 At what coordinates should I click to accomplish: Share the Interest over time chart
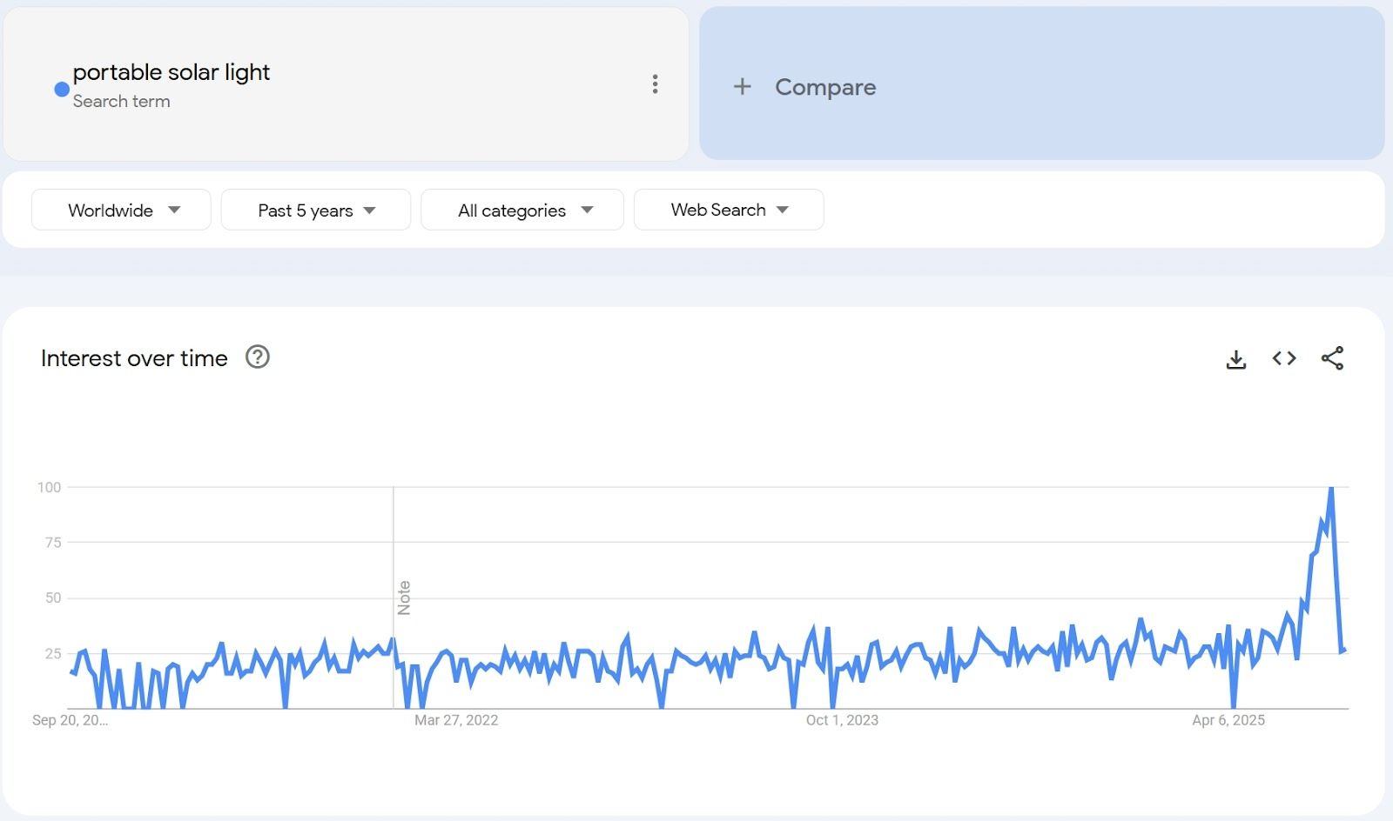pyautogui.click(x=1332, y=358)
